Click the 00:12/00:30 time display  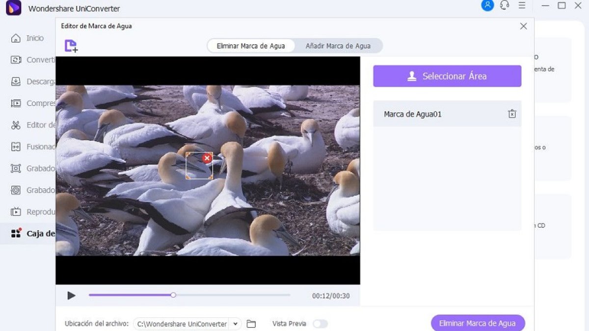tap(331, 296)
